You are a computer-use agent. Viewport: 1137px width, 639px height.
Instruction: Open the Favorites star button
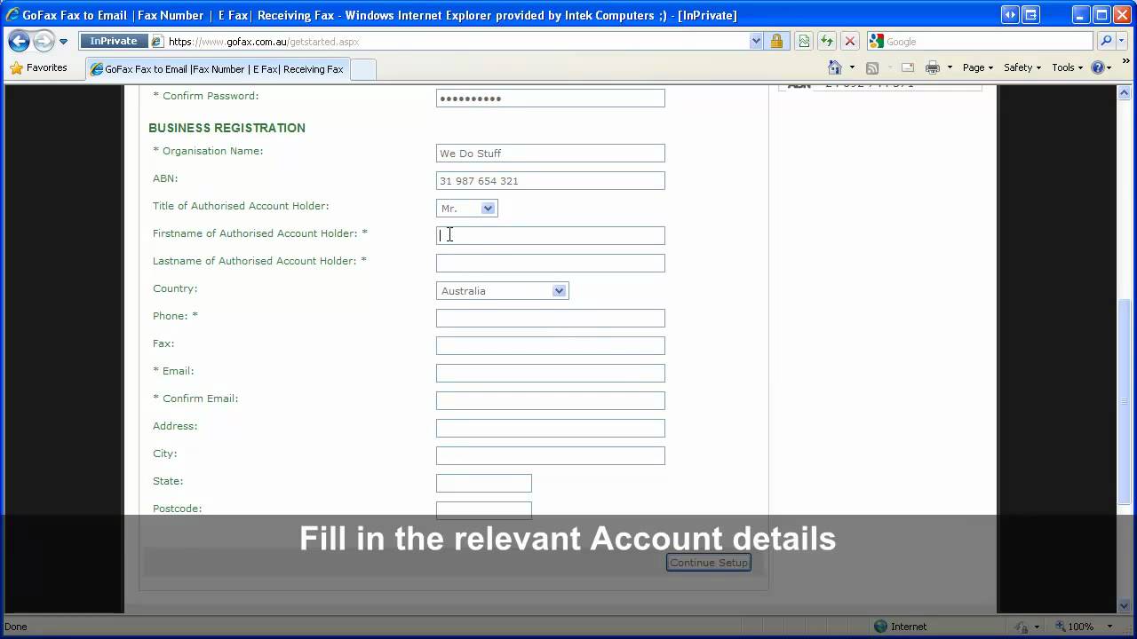[x=39, y=67]
